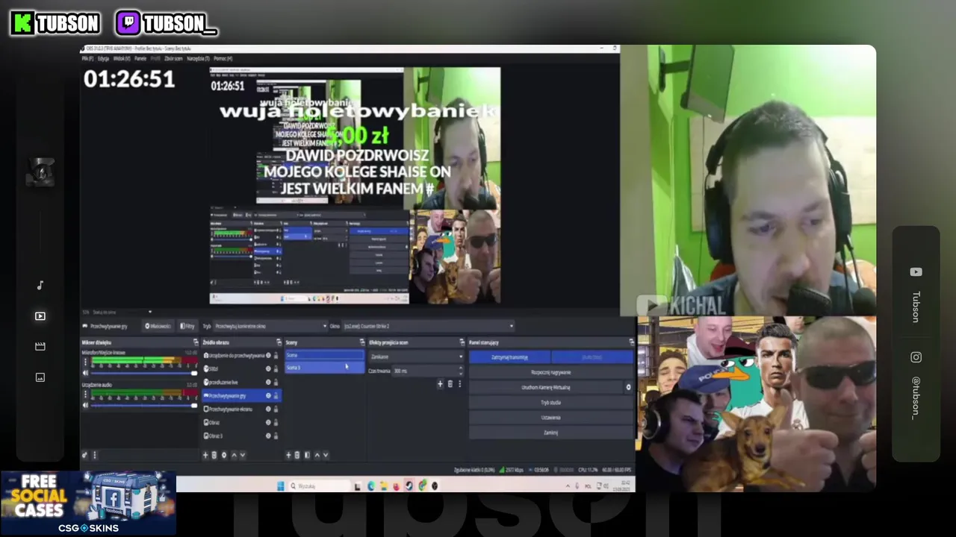Undock the Mikser dźwięku panel
This screenshot has height=537, width=956.
click(x=196, y=342)
